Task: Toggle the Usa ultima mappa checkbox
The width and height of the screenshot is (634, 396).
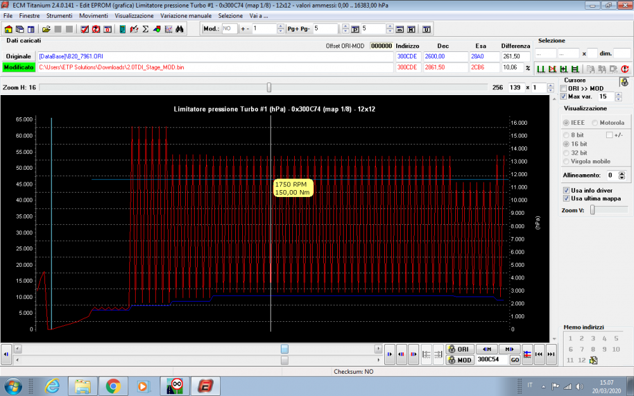Action: tap(566, 198)
